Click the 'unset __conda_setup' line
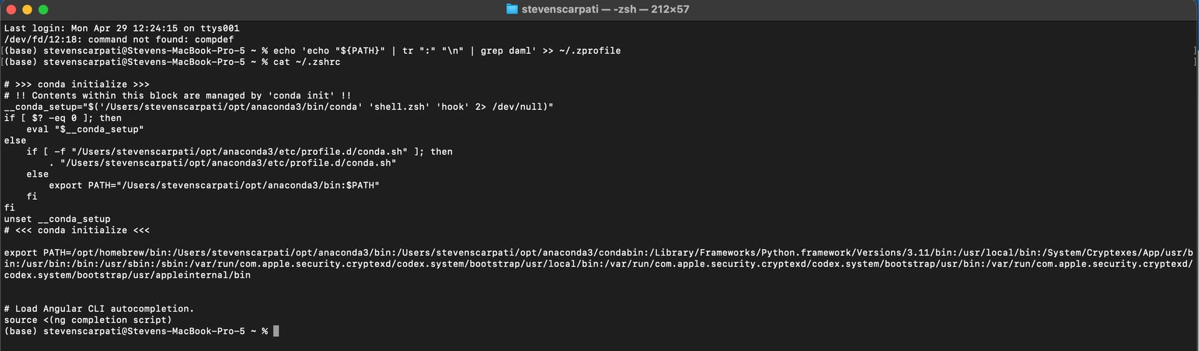The width and height of the screenshot is (1199, 351). point(57,219)
